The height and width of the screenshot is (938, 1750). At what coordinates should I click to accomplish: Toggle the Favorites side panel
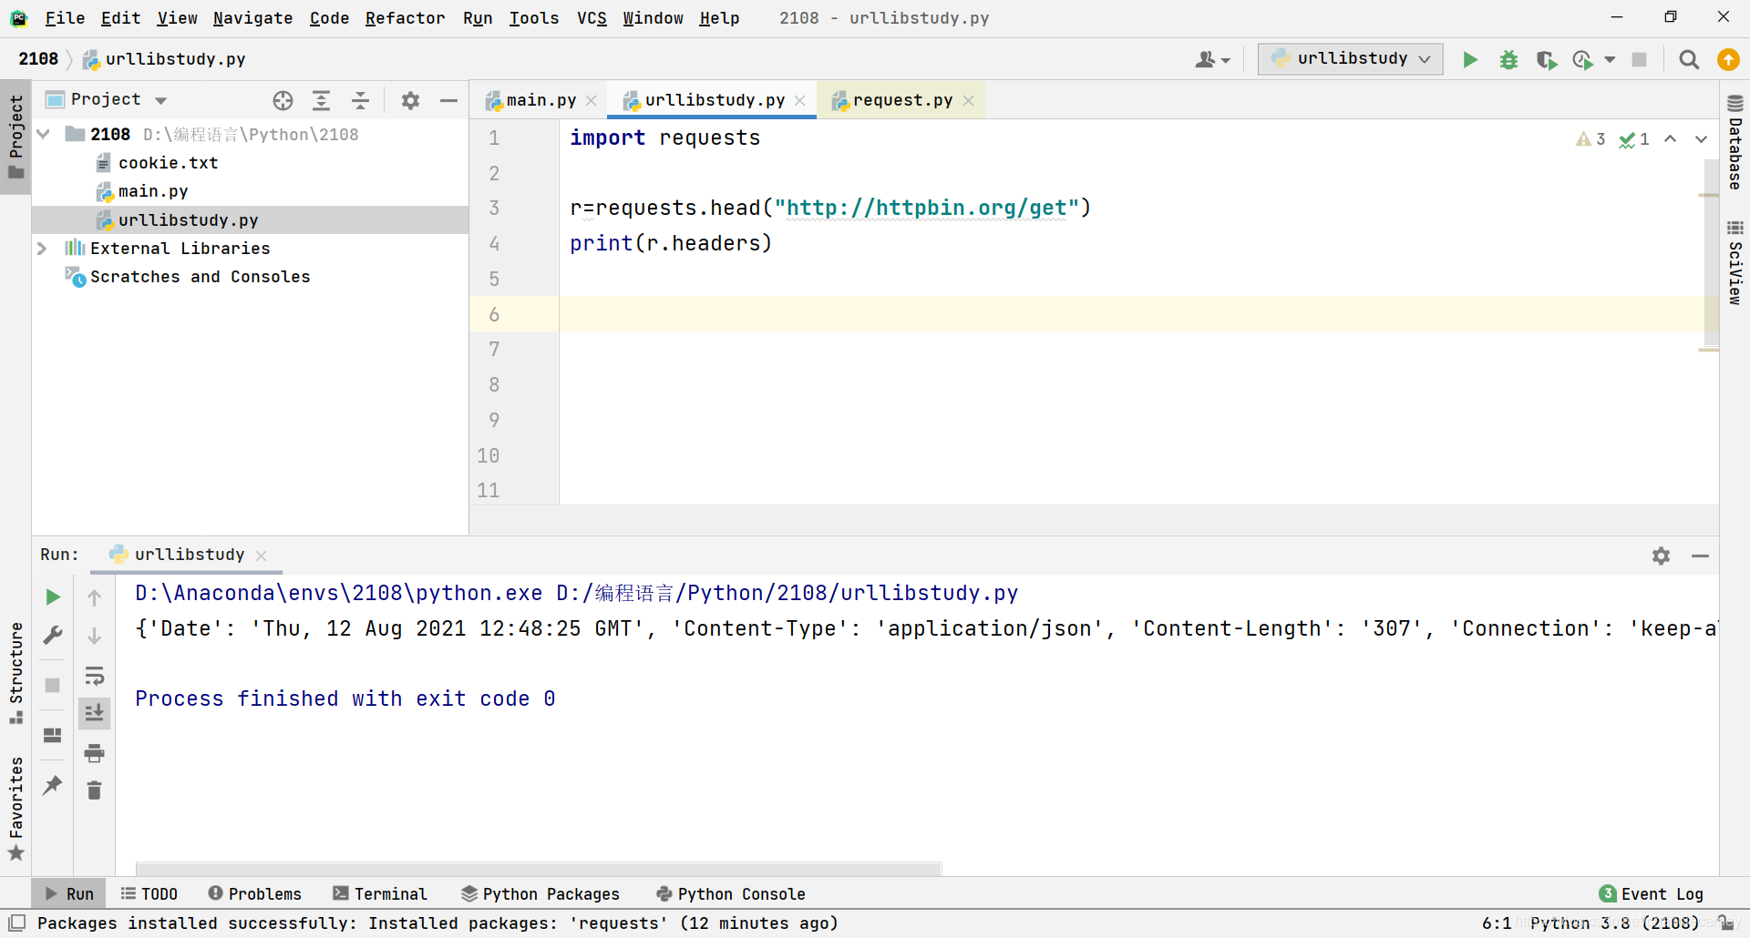point(15,809)
